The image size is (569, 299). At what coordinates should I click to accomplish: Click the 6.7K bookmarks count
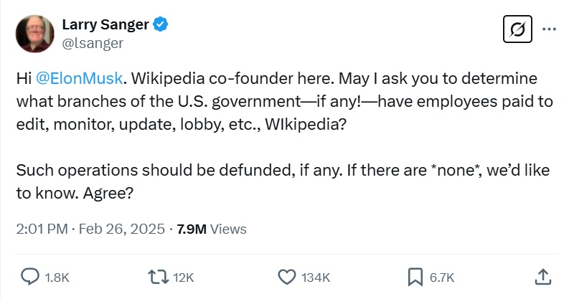(x=442, y=277)
